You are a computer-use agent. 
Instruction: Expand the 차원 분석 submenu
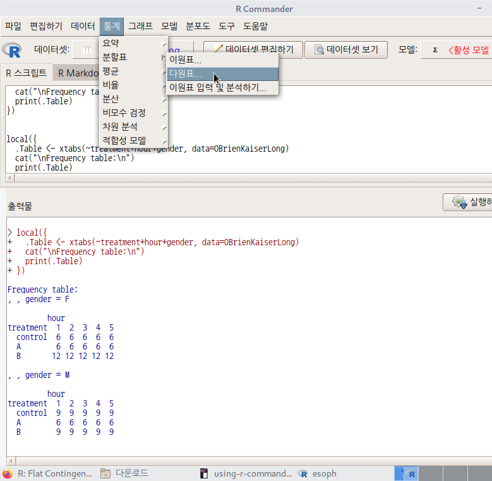coord(134,126)
